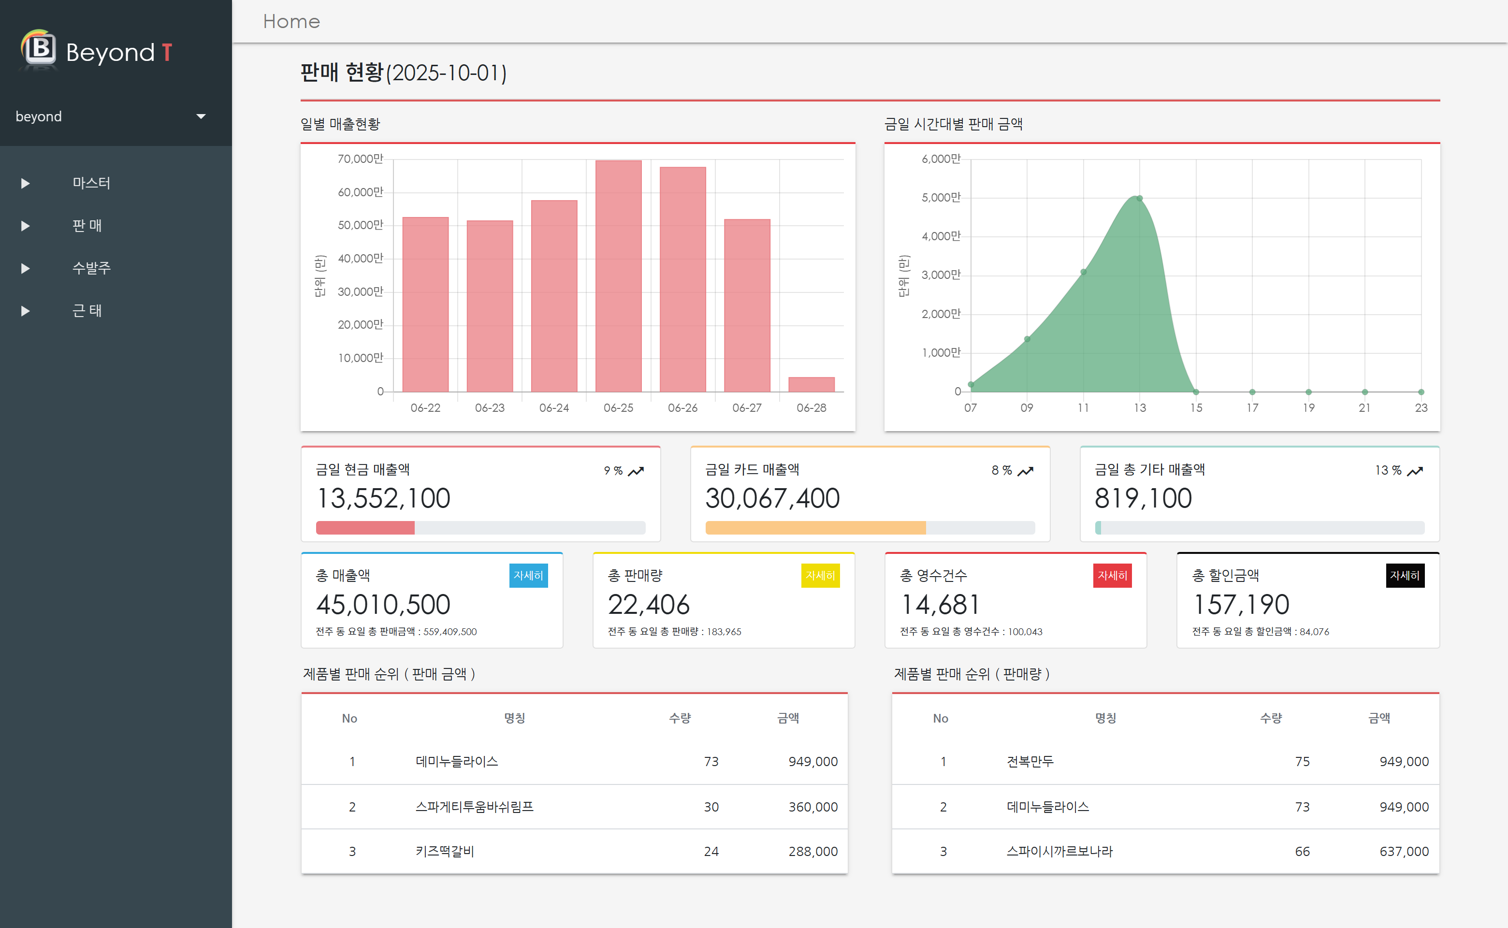Select the 근 태 sidebar menu item
Screen dimensions: 1508x928
(x=87, y=311)
